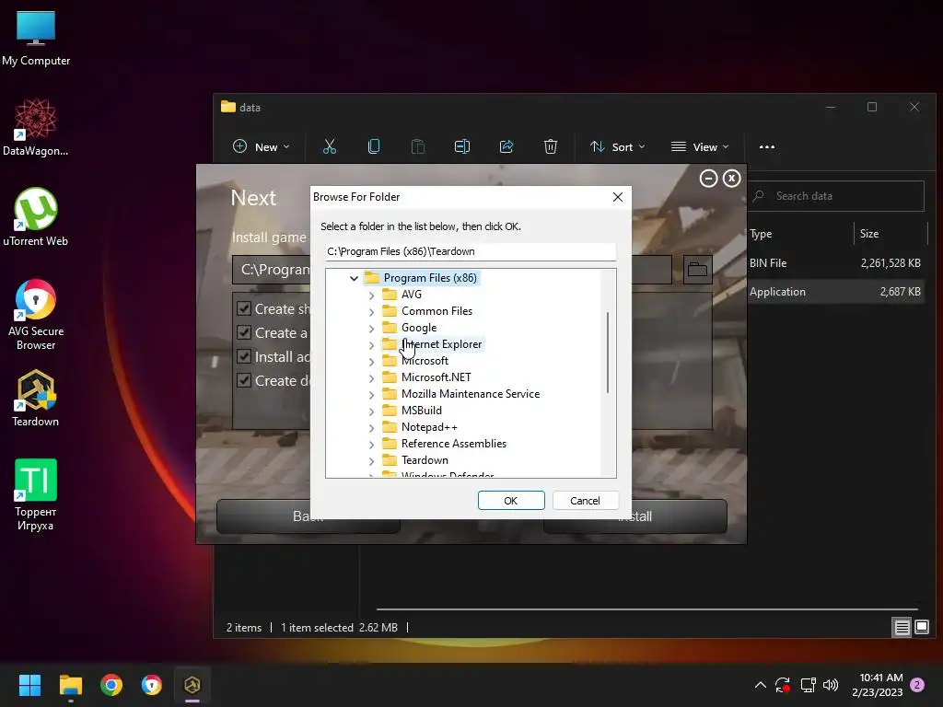Open the clock showing 10:41 AM
943x707 pixels.
click(877, 685)
